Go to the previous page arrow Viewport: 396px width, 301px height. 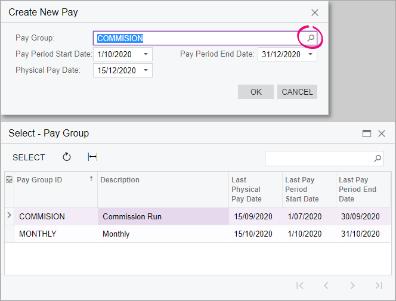(326, 286)
